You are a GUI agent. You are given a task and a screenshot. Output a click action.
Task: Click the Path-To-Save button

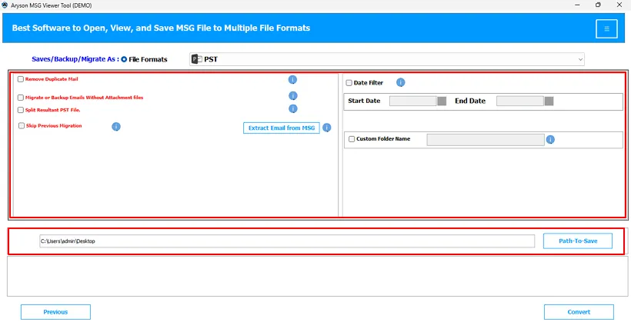click(x=578, y=241)
